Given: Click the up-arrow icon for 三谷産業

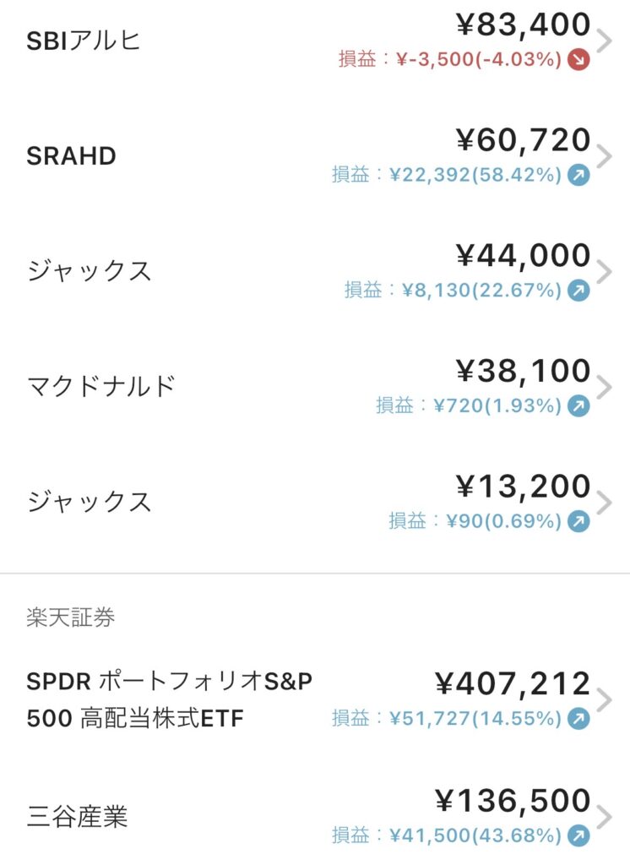Looking at the screenshot, I should pyautogui.click(x=578, y=836).
